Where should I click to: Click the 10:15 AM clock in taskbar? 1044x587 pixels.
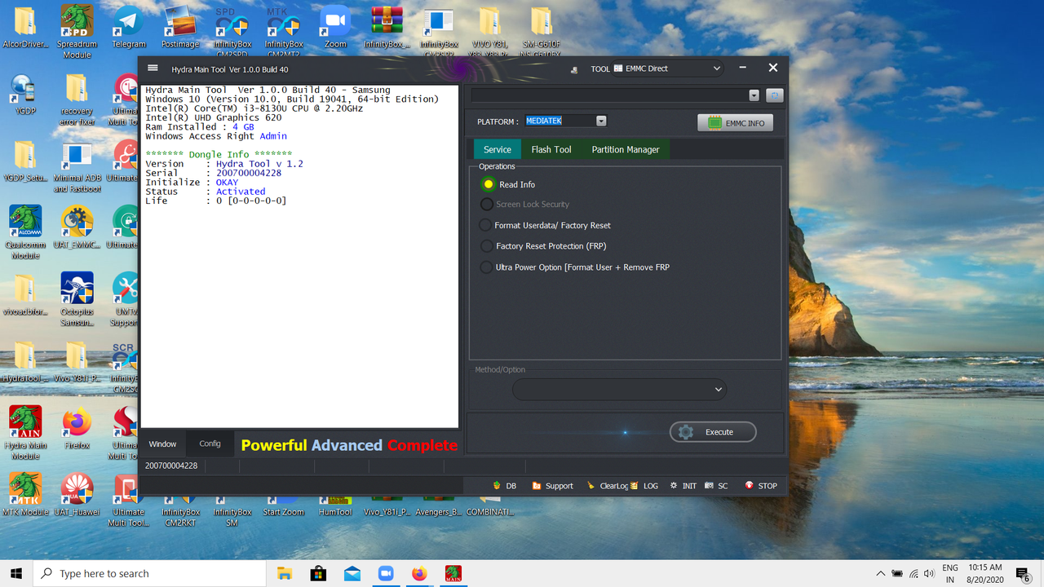click(x=986, y=573)
